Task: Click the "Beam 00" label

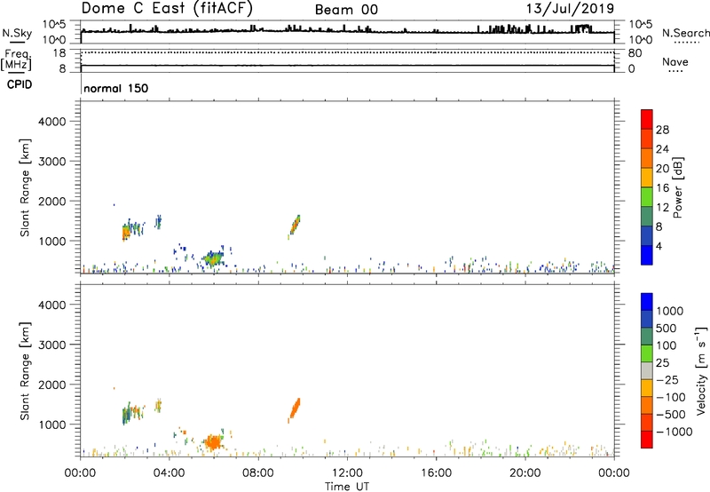Action: click(346, 10)
